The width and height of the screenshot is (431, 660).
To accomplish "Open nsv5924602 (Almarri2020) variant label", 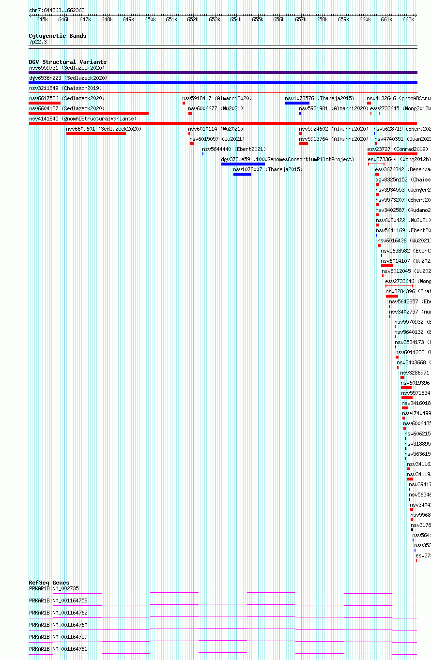I will (x=334, y=129).
